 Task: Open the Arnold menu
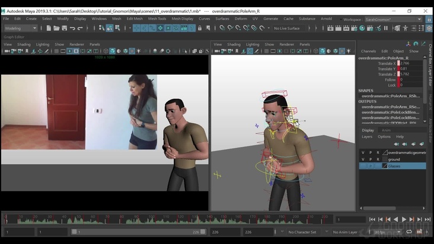point(326,19)
